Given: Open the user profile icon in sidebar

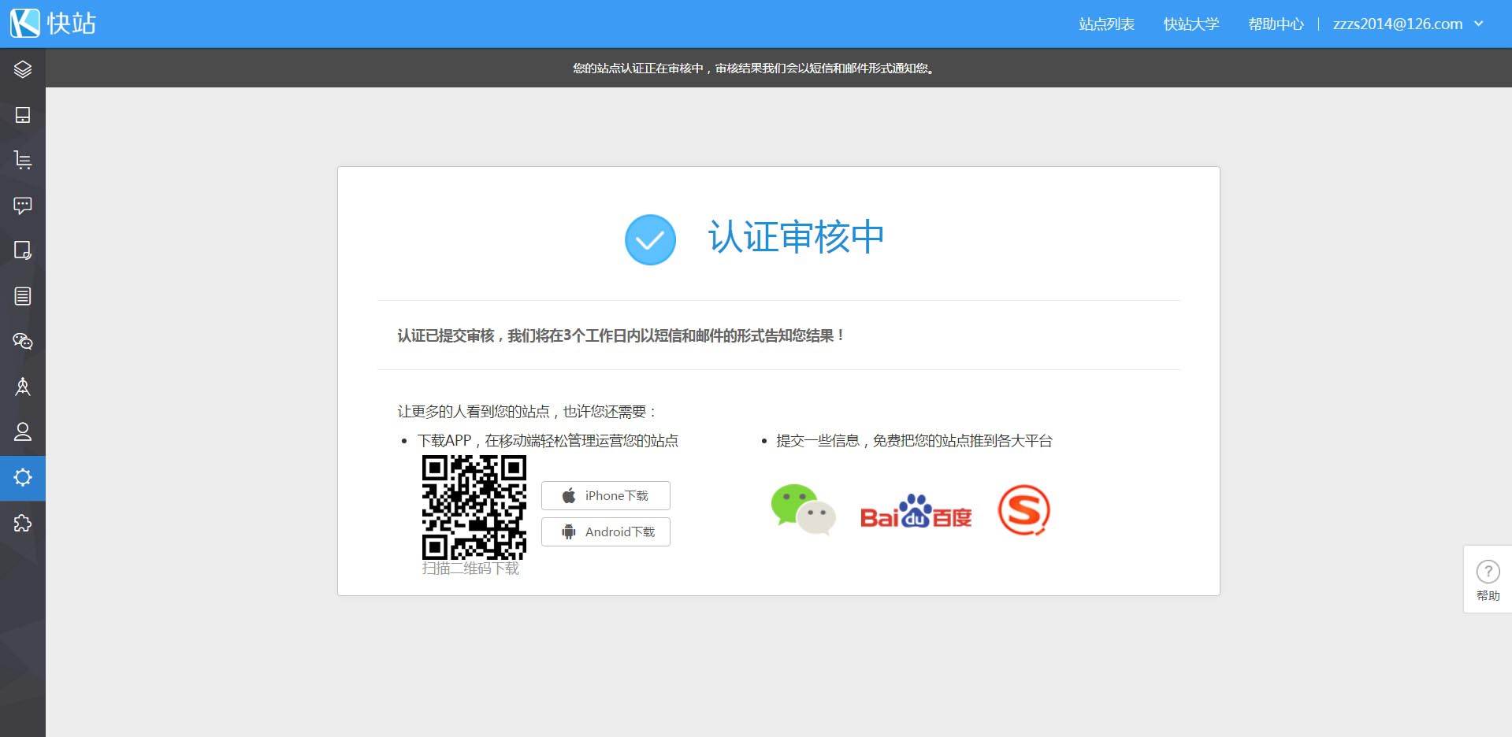Looking at the screenshot, I should [23, 431].
